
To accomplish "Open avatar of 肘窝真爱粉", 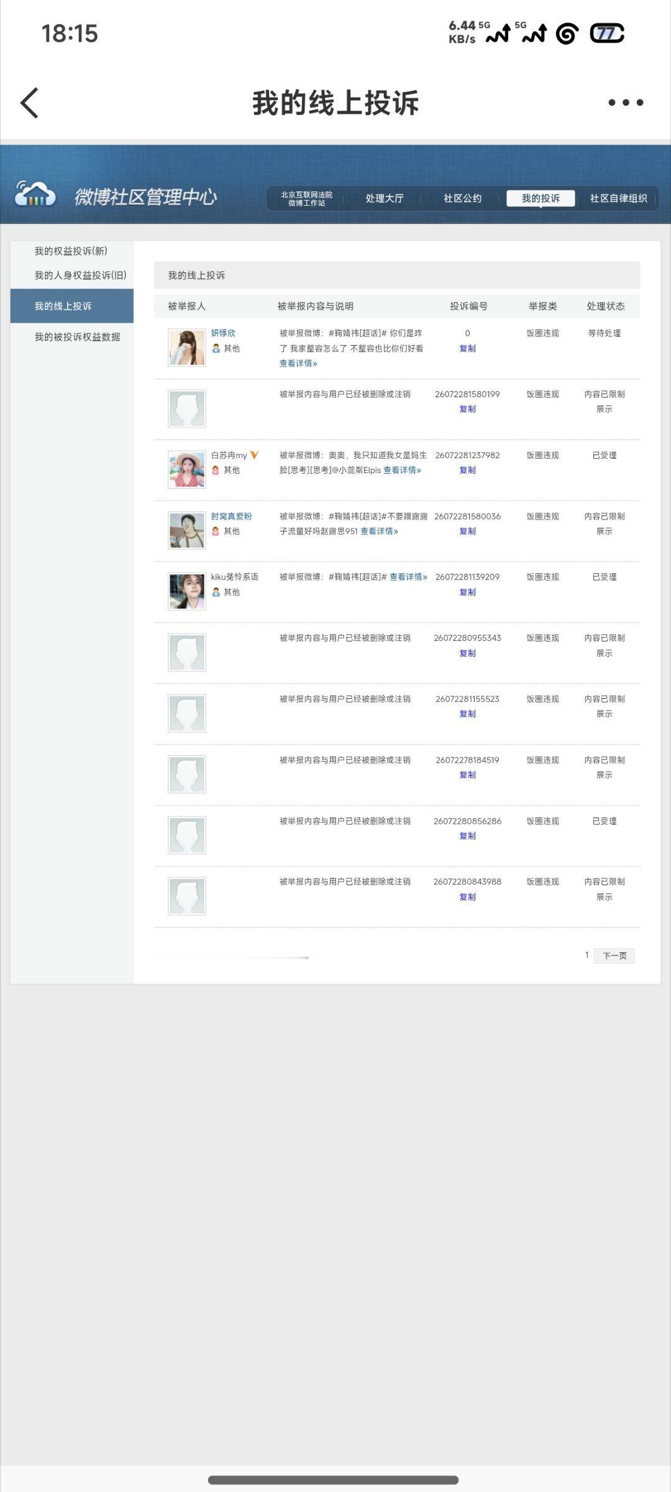I will pos(187,530).
